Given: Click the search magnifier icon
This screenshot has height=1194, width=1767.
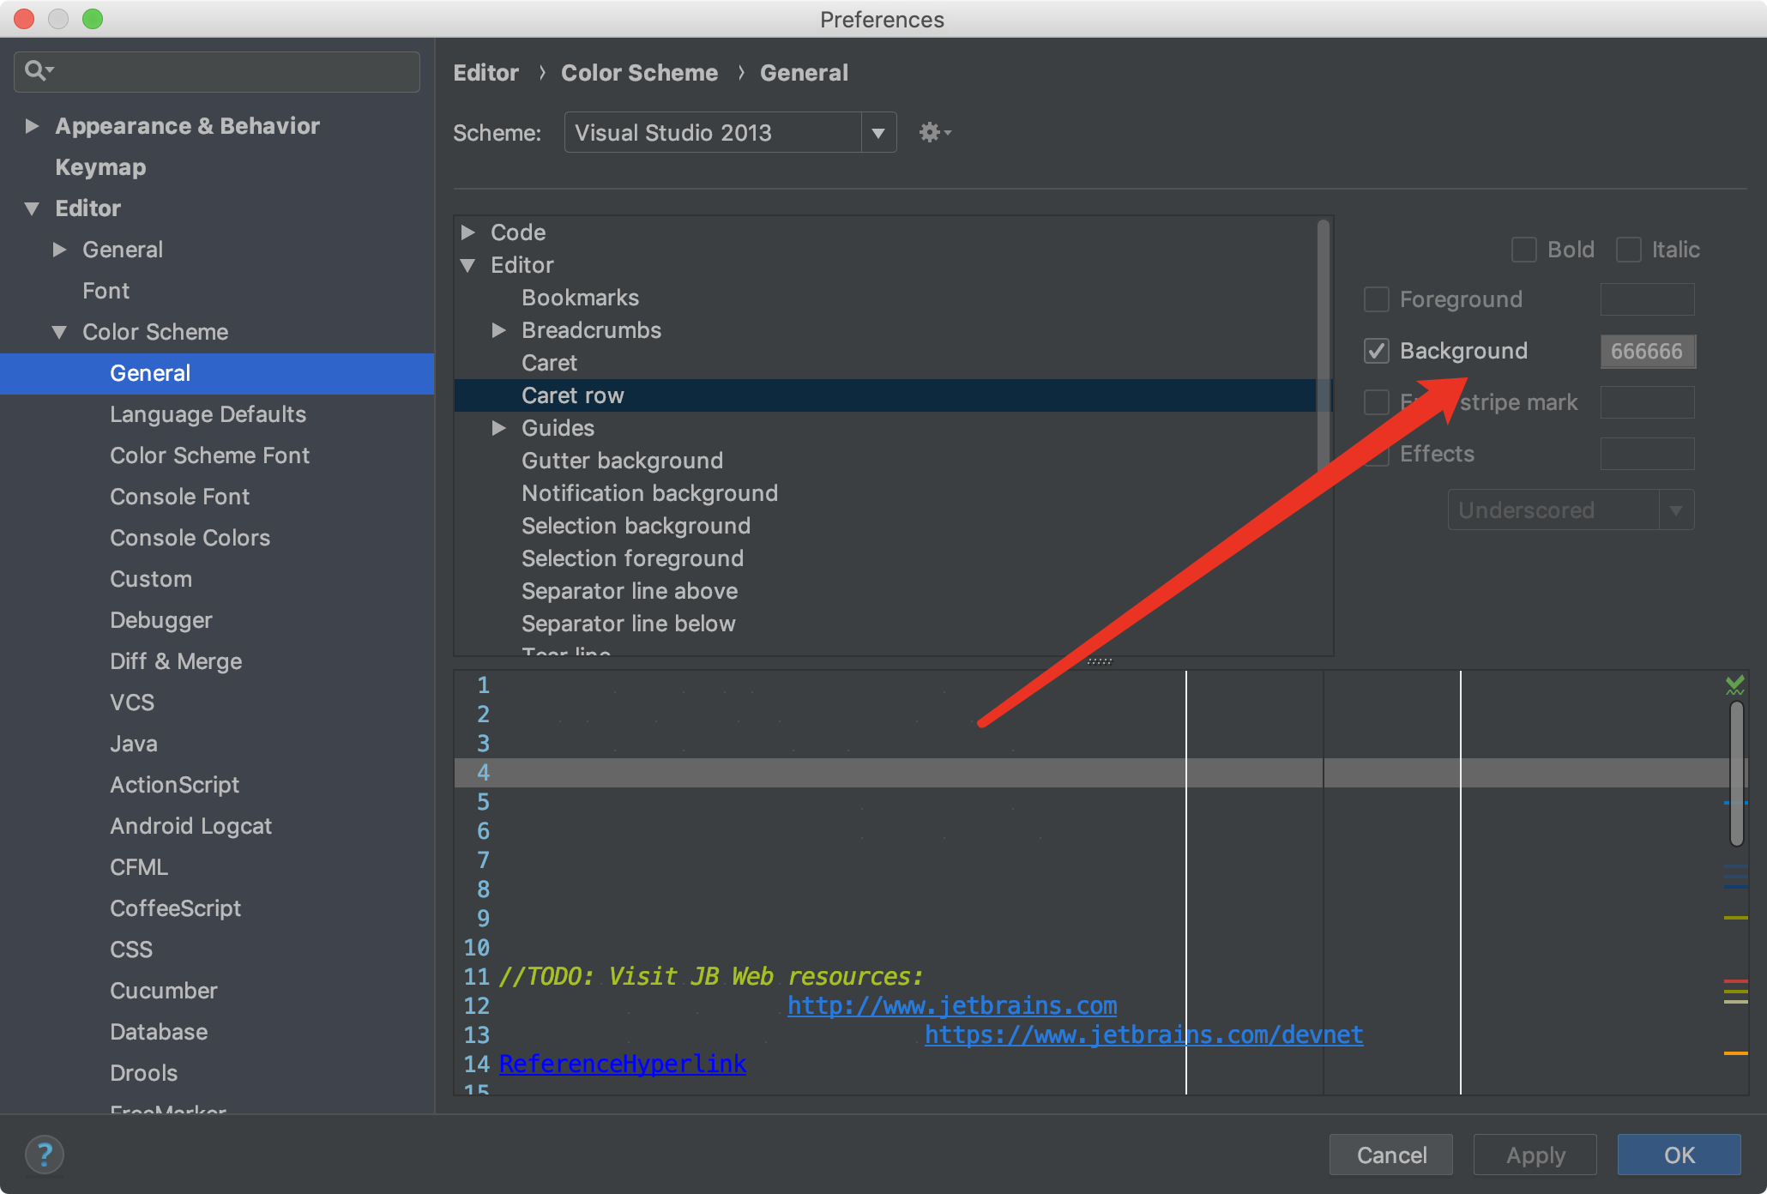Looking at the screenshot, I should coord(35,70).
